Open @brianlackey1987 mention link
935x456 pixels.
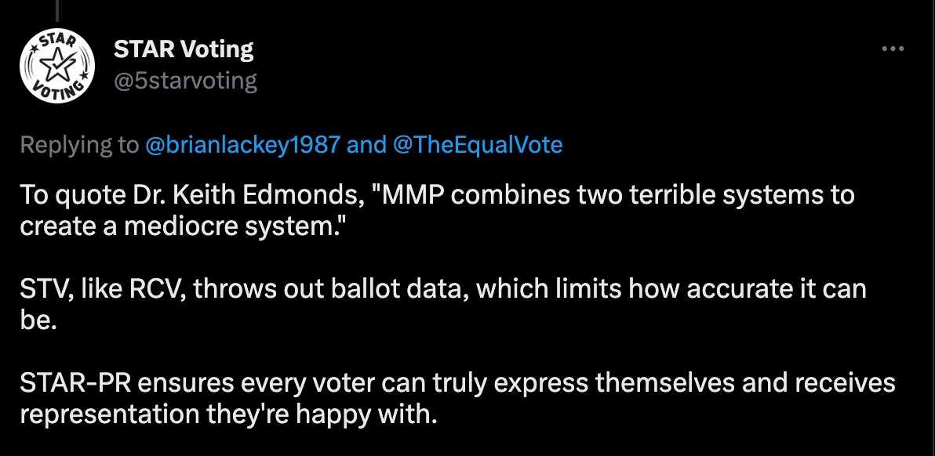pos(242,145)
